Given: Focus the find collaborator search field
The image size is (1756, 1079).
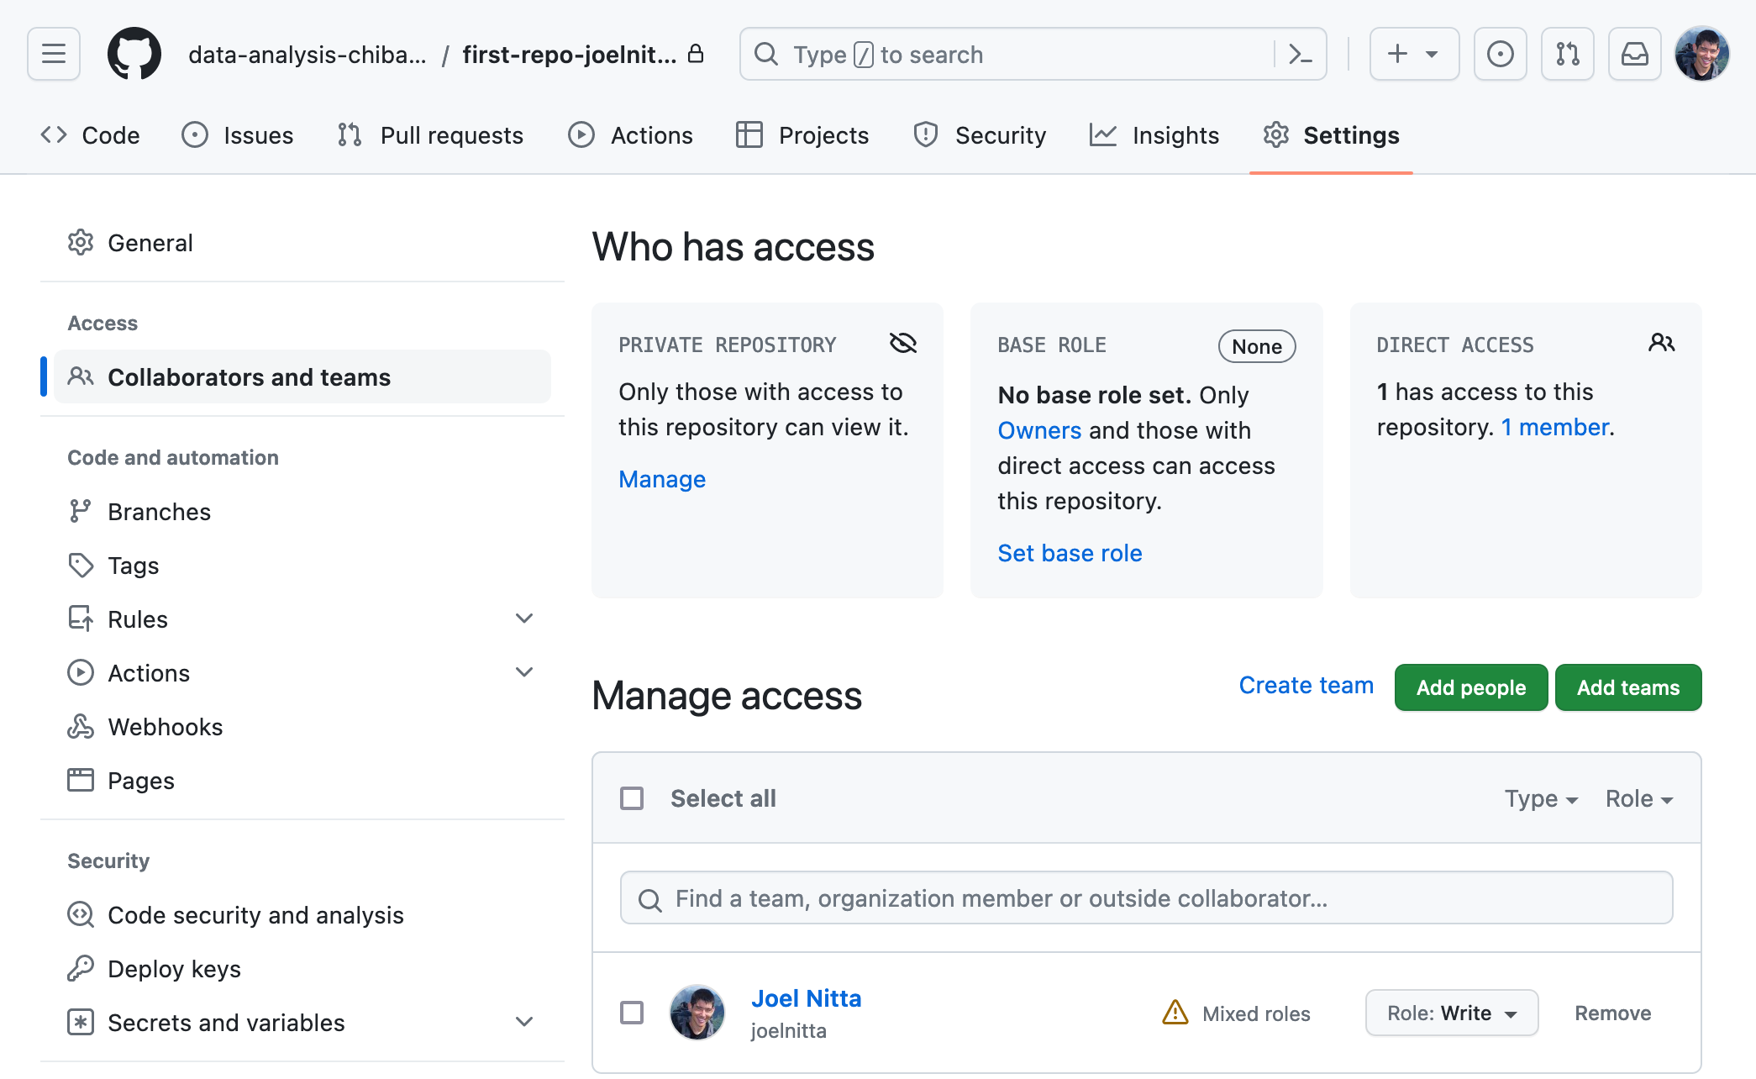Looking at the screenshot, I should (1146, 898).
